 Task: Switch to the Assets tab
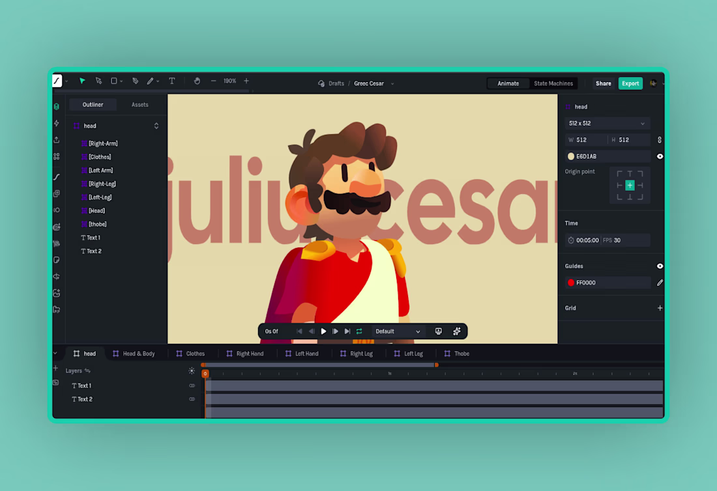point(140,105)
